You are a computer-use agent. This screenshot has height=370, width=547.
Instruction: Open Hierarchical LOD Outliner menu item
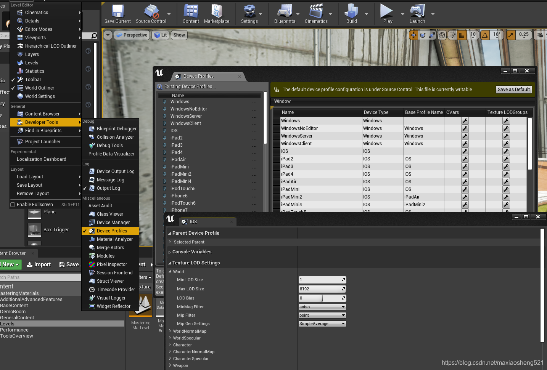tap(46, 46)
